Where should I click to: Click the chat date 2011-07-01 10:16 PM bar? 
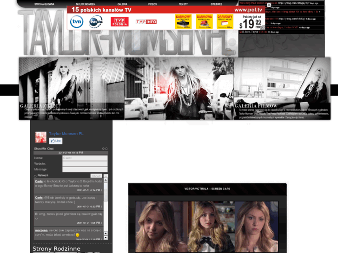[x=71, y=153]
